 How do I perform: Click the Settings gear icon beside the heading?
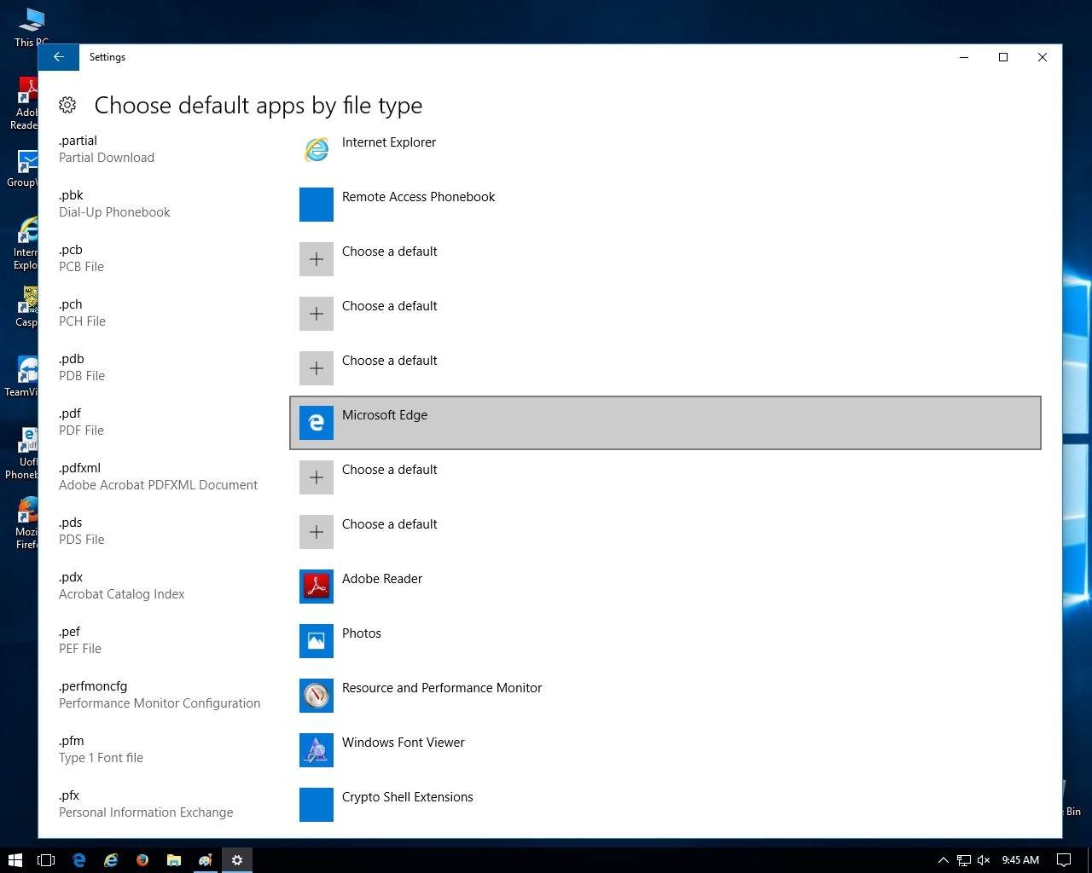point(67,105)
